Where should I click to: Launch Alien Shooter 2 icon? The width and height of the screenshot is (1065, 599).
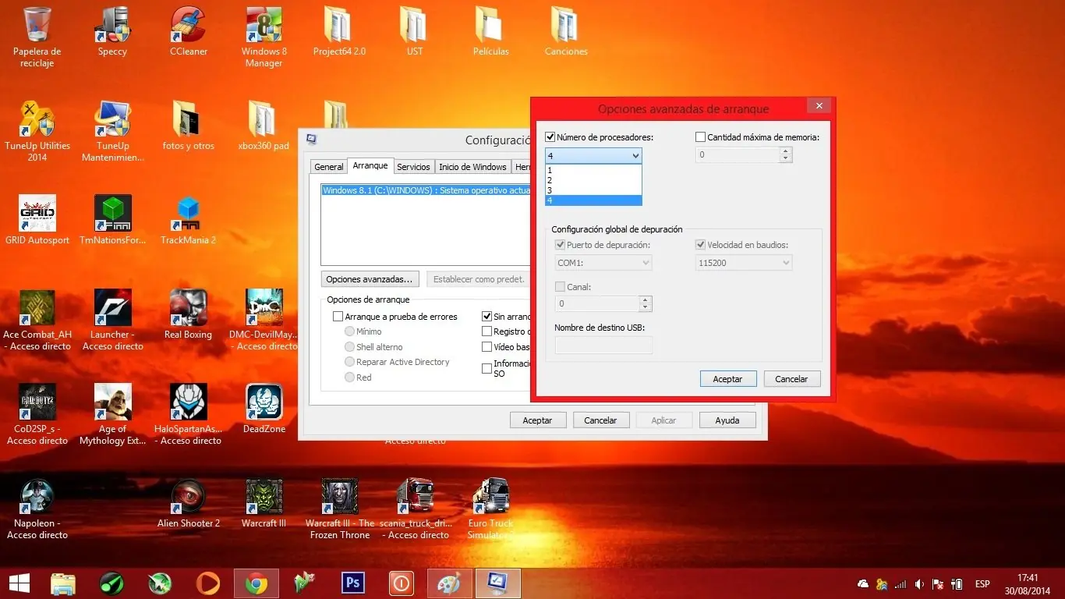189,503
